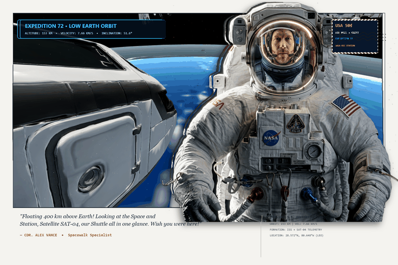This screenshot has width=398, height=265.
Task: Click the "LOCATION: 28.572°N, 80.648°W (LEO)" line
Action: tap(296, 235)
